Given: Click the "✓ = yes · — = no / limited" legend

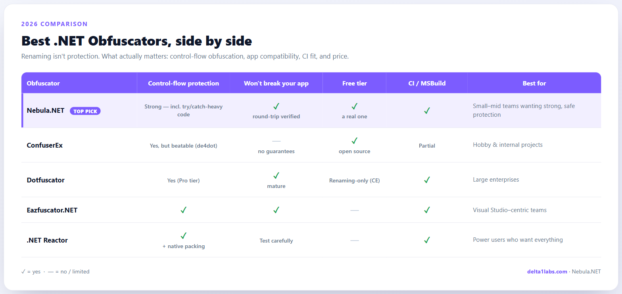Looking at the screenshot, I should click(x=55, y=271).
